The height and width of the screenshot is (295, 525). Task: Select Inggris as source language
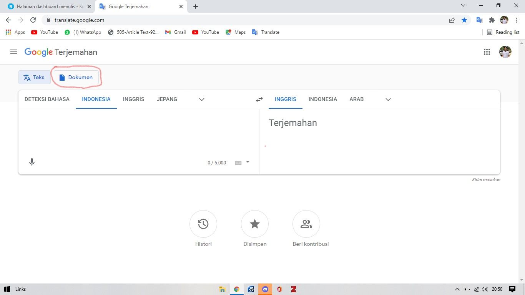[x=133, y=99]
